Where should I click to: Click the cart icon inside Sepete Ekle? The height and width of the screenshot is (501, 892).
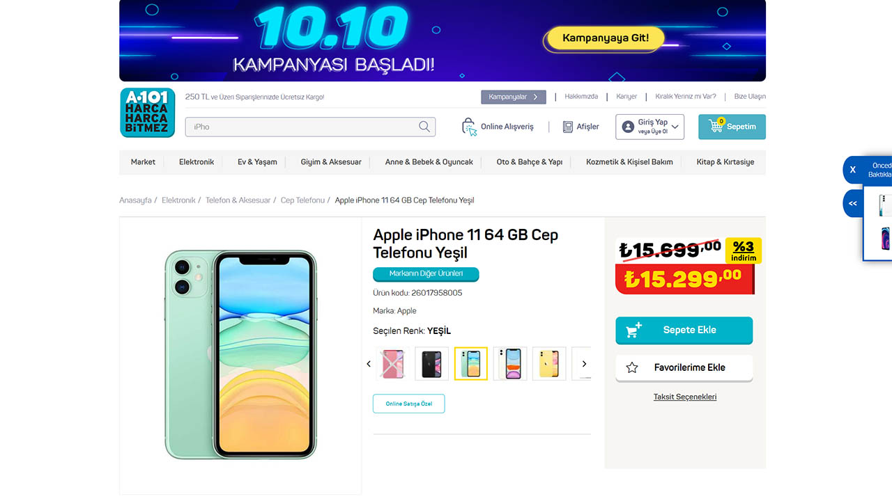click(x=633, y=331)
